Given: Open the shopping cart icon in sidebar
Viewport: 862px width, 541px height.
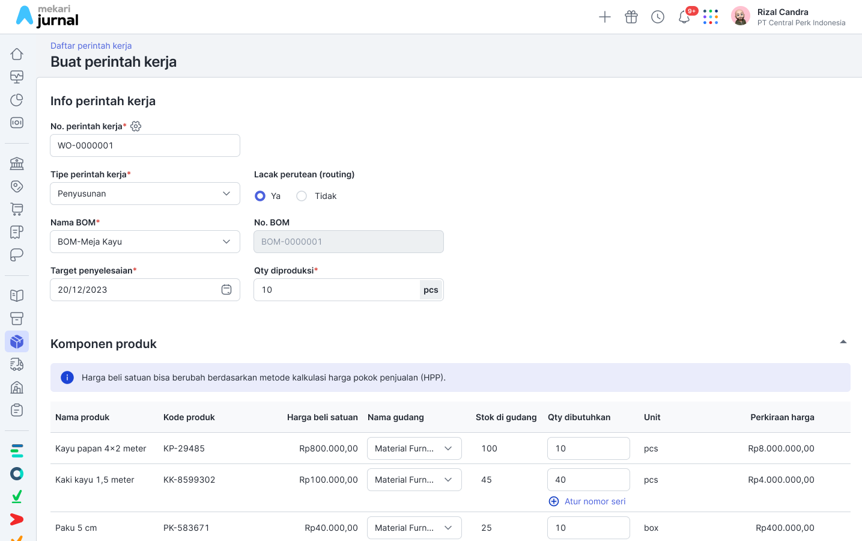Looking at the screenshot, I should coord(17,209).
